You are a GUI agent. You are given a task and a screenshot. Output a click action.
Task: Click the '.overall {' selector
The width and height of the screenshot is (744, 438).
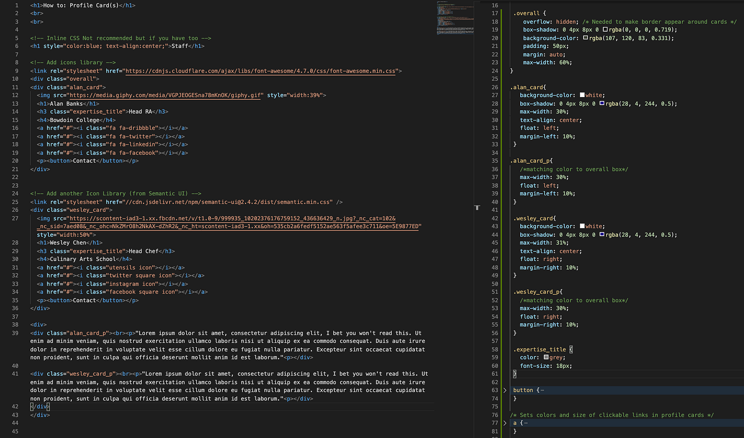point(529,14)
